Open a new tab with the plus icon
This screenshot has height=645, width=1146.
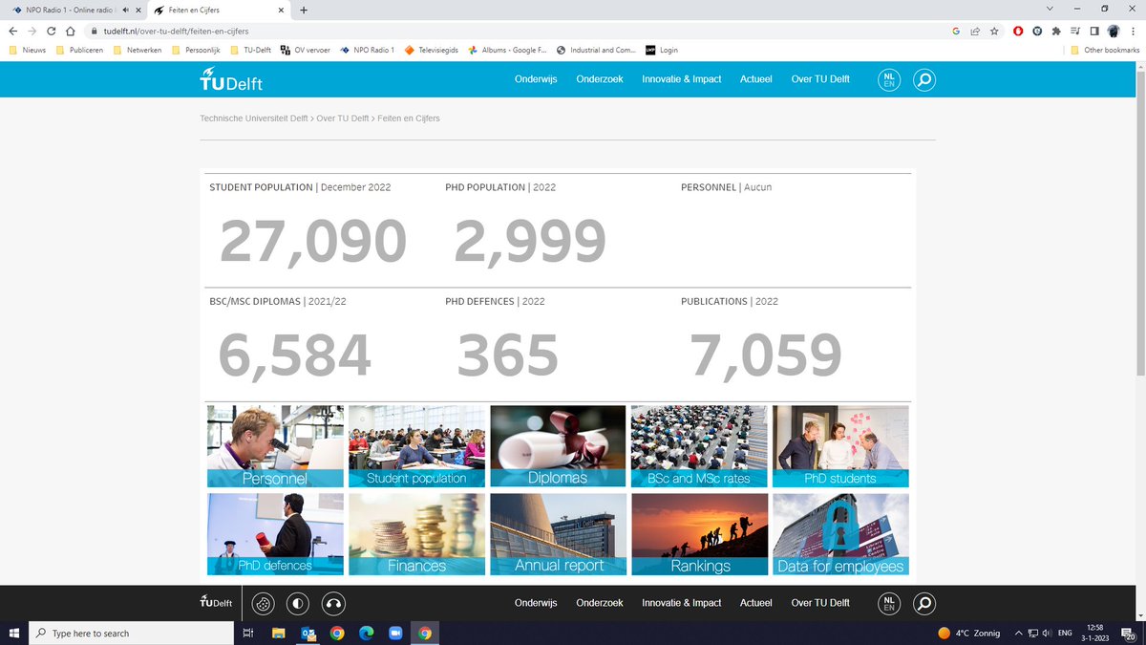pyautogui.click(x=304, y=11)
